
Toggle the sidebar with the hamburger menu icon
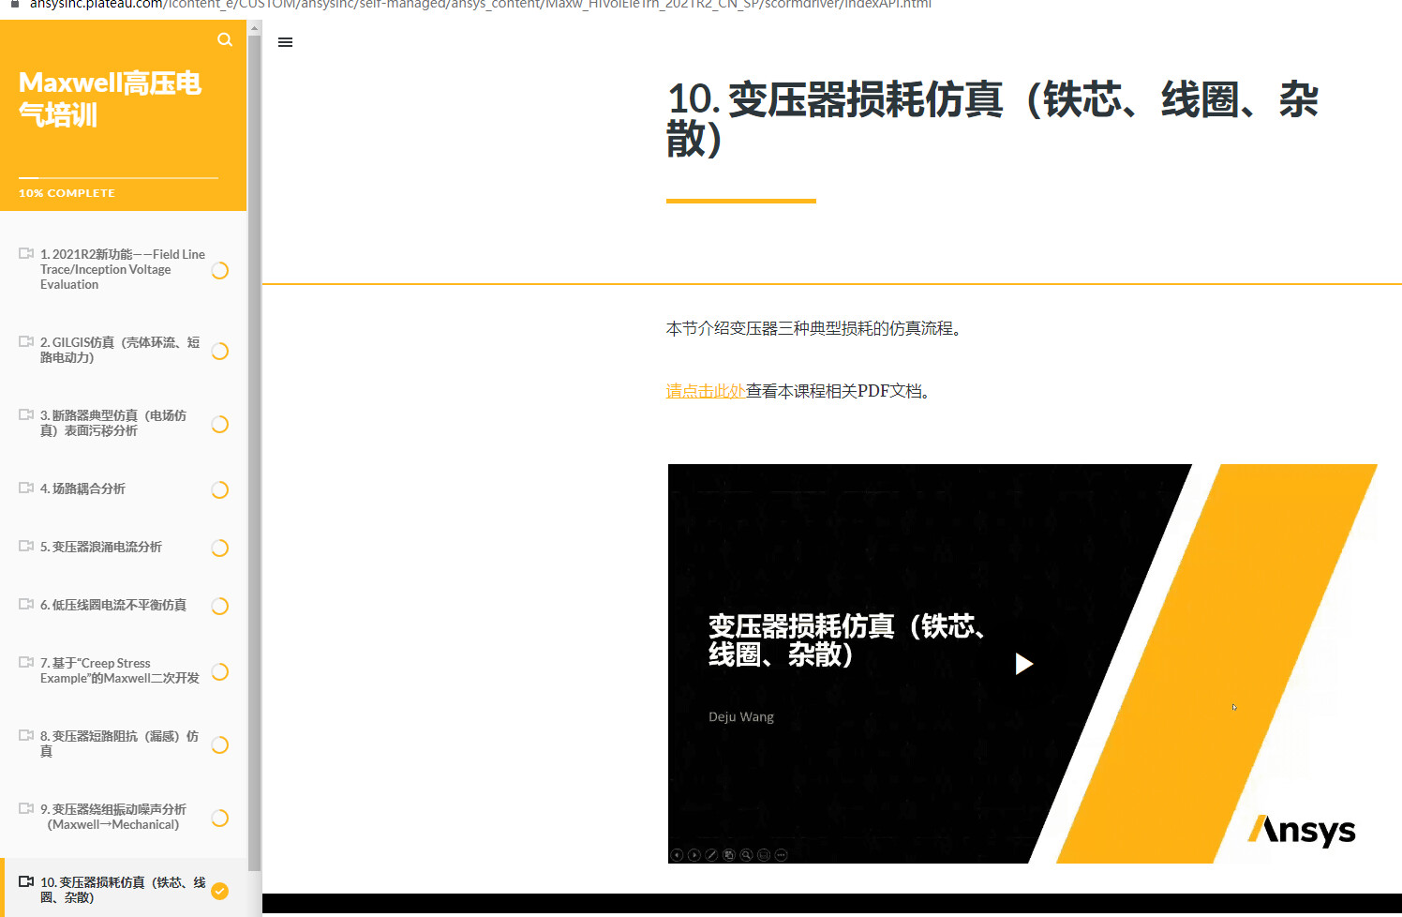click(x=286, y=42)
